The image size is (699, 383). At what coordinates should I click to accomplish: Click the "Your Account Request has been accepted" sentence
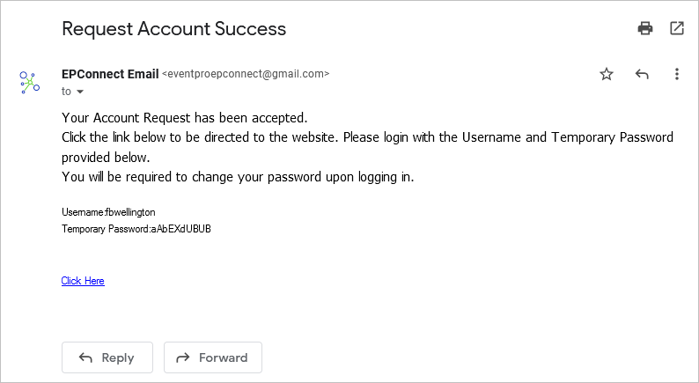185,118
